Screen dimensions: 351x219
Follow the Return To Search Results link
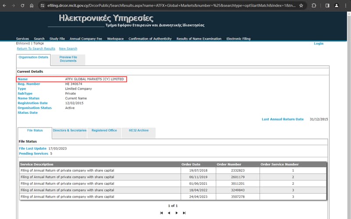[36, 49]
